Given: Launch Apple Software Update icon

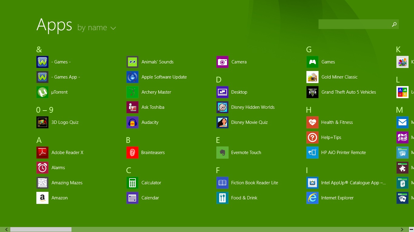Looking at the screenshot, I should tap(132, 77).
